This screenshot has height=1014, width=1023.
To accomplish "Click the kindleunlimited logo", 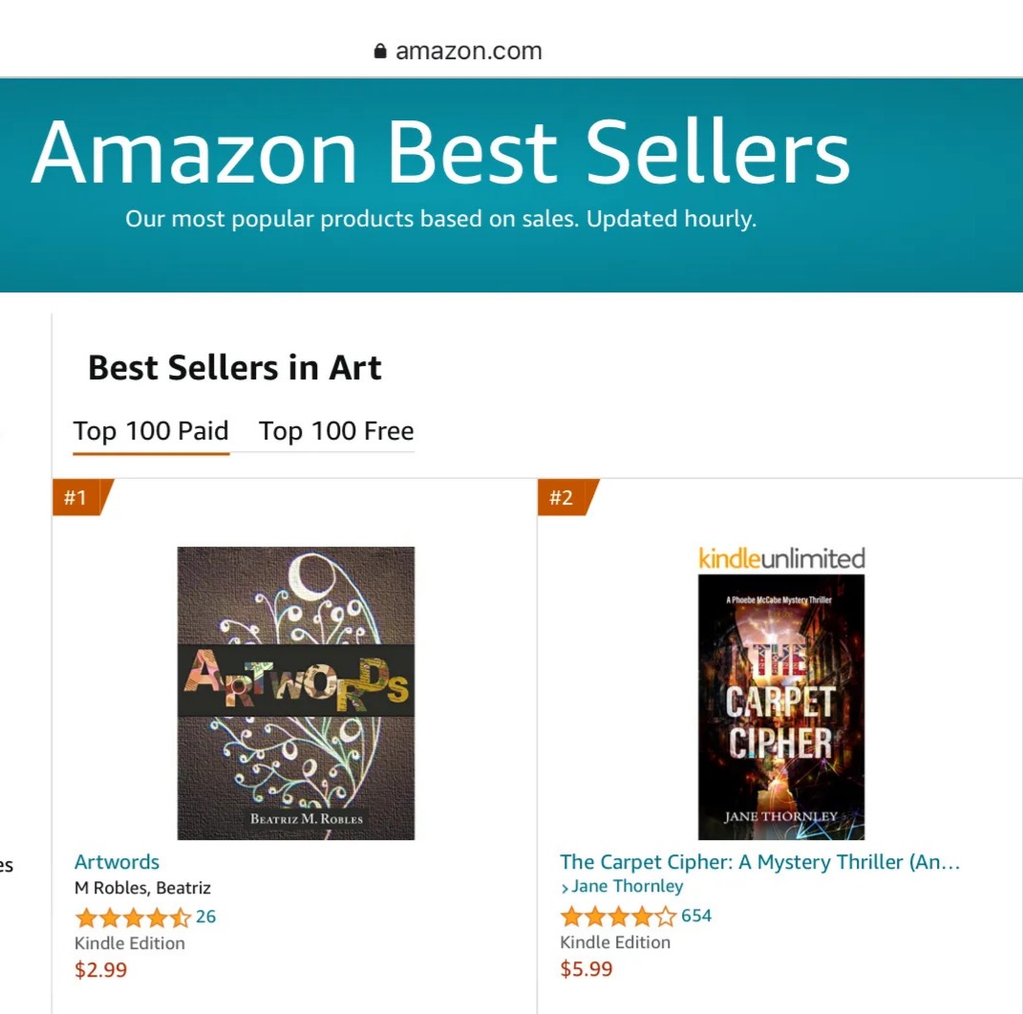I will (x=781, y=558).
